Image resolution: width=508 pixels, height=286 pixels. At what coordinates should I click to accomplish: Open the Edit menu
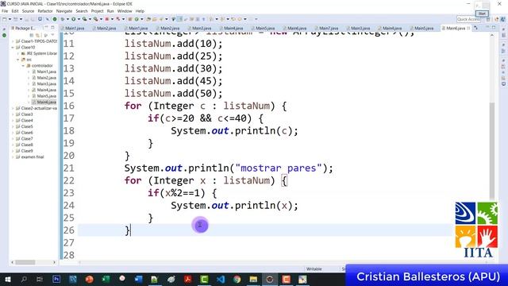15,11
